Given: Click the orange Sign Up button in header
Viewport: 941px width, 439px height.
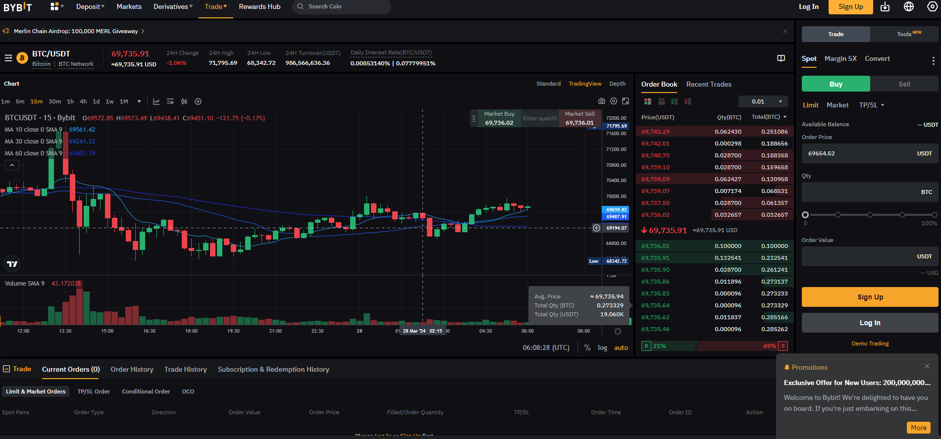Looking at the screenshot, I should click(x=851, y=6).
